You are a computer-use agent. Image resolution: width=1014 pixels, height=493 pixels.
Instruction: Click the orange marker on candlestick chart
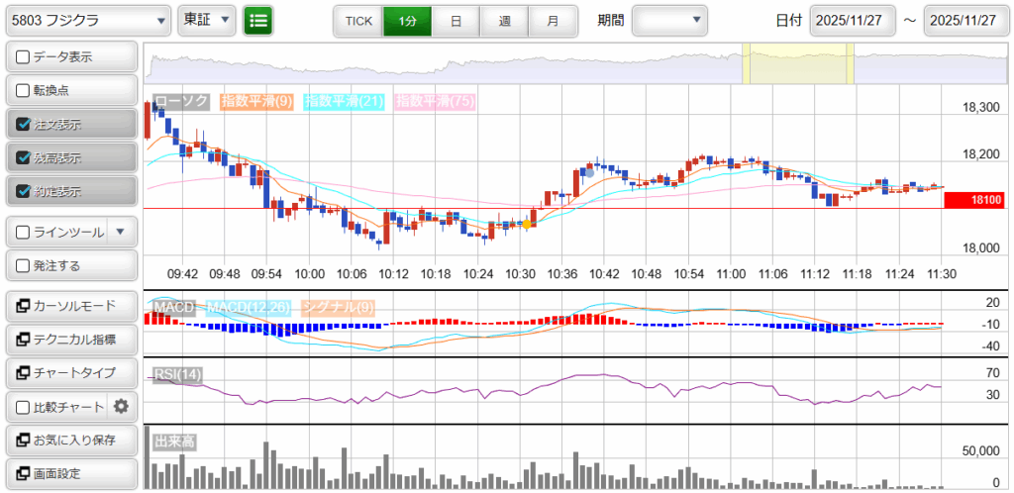click(528, 224)
